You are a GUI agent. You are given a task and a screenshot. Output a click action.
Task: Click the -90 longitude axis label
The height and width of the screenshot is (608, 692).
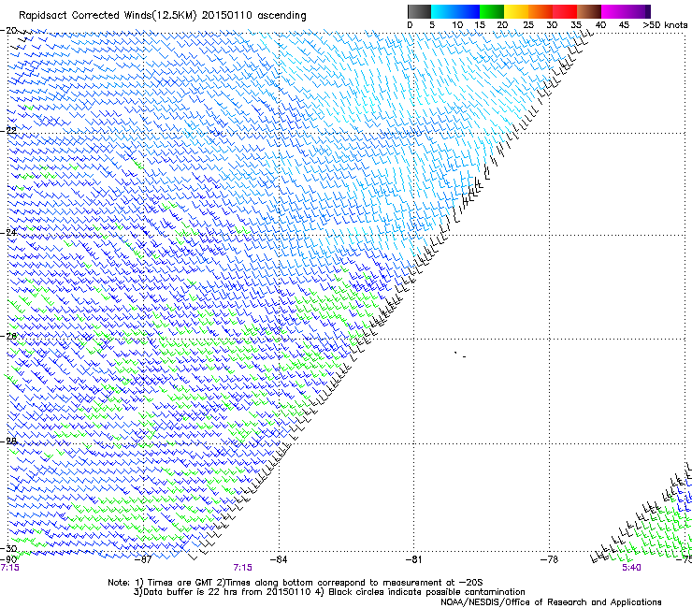click(8, 559)
